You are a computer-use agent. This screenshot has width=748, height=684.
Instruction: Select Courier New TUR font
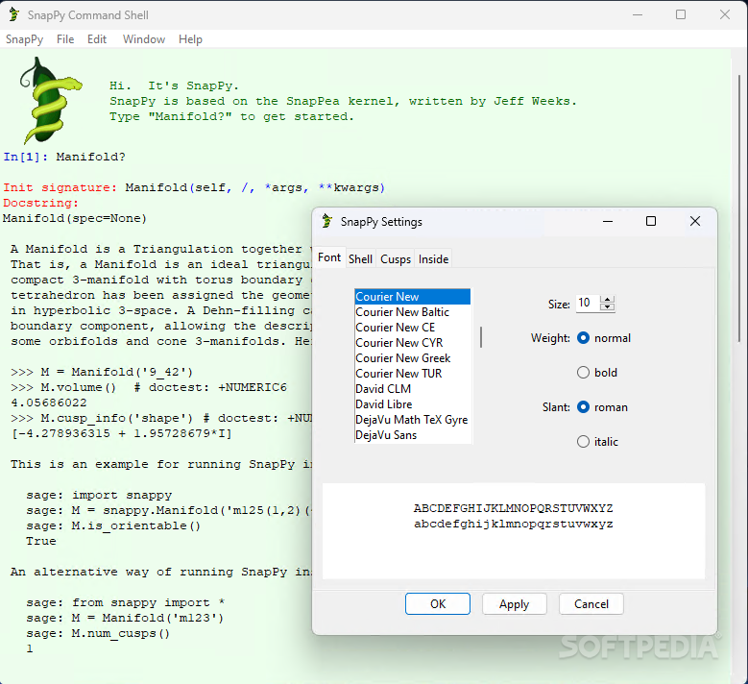point(413,374)
